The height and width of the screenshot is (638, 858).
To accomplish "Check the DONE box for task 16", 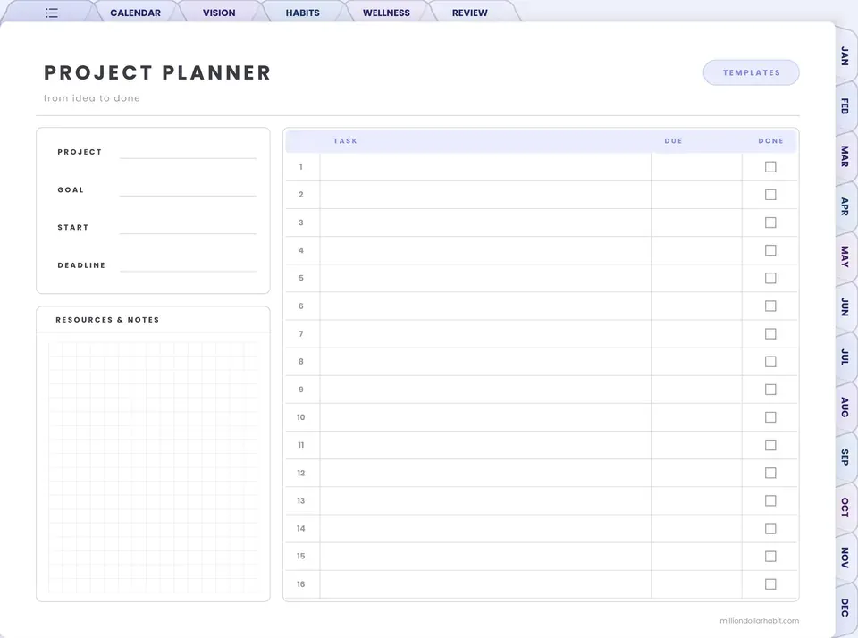I will point(770,584).
